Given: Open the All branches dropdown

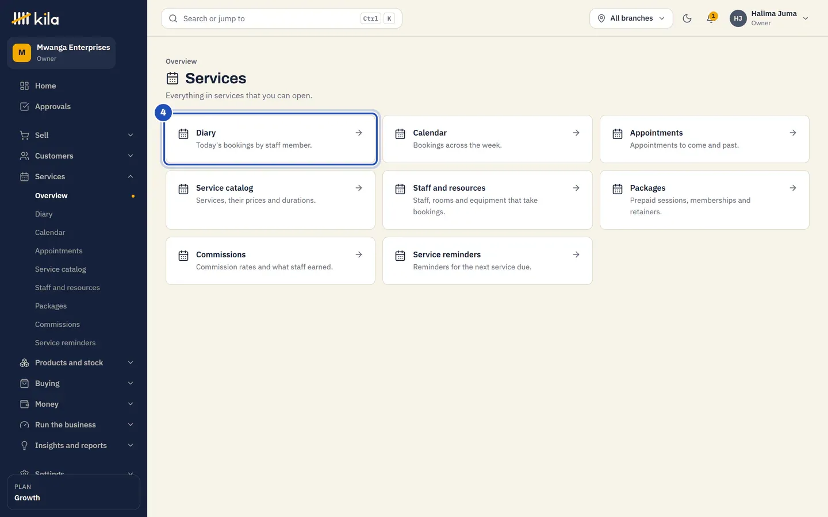Looking at the screenshot, I should (x=631, y=18).
